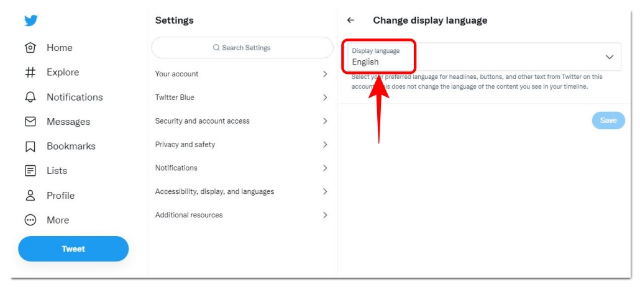Open Notifications via the bell icon

click(x=30, y=97)
